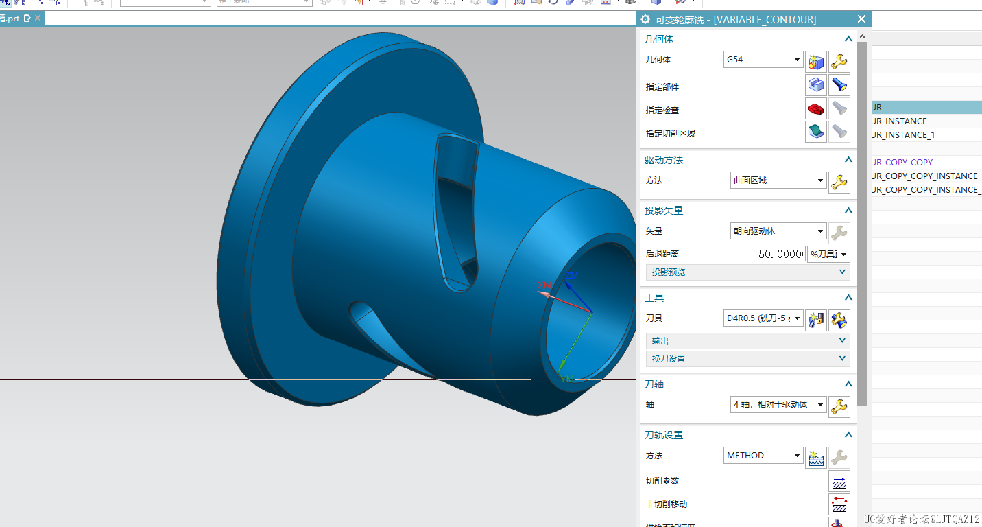This screenshot has height=527, width=982.
Task: Edit tool axis settings with the wrench icon
Action: point(839,407)
